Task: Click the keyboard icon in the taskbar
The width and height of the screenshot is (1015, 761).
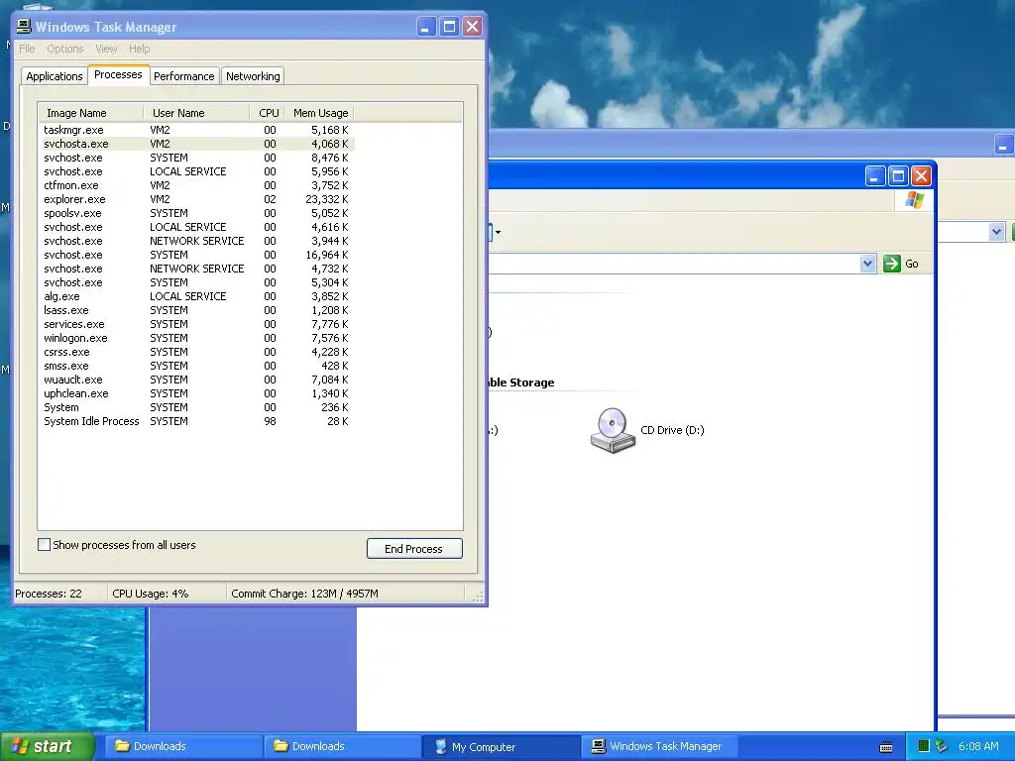Action: (x=886, y=747)
